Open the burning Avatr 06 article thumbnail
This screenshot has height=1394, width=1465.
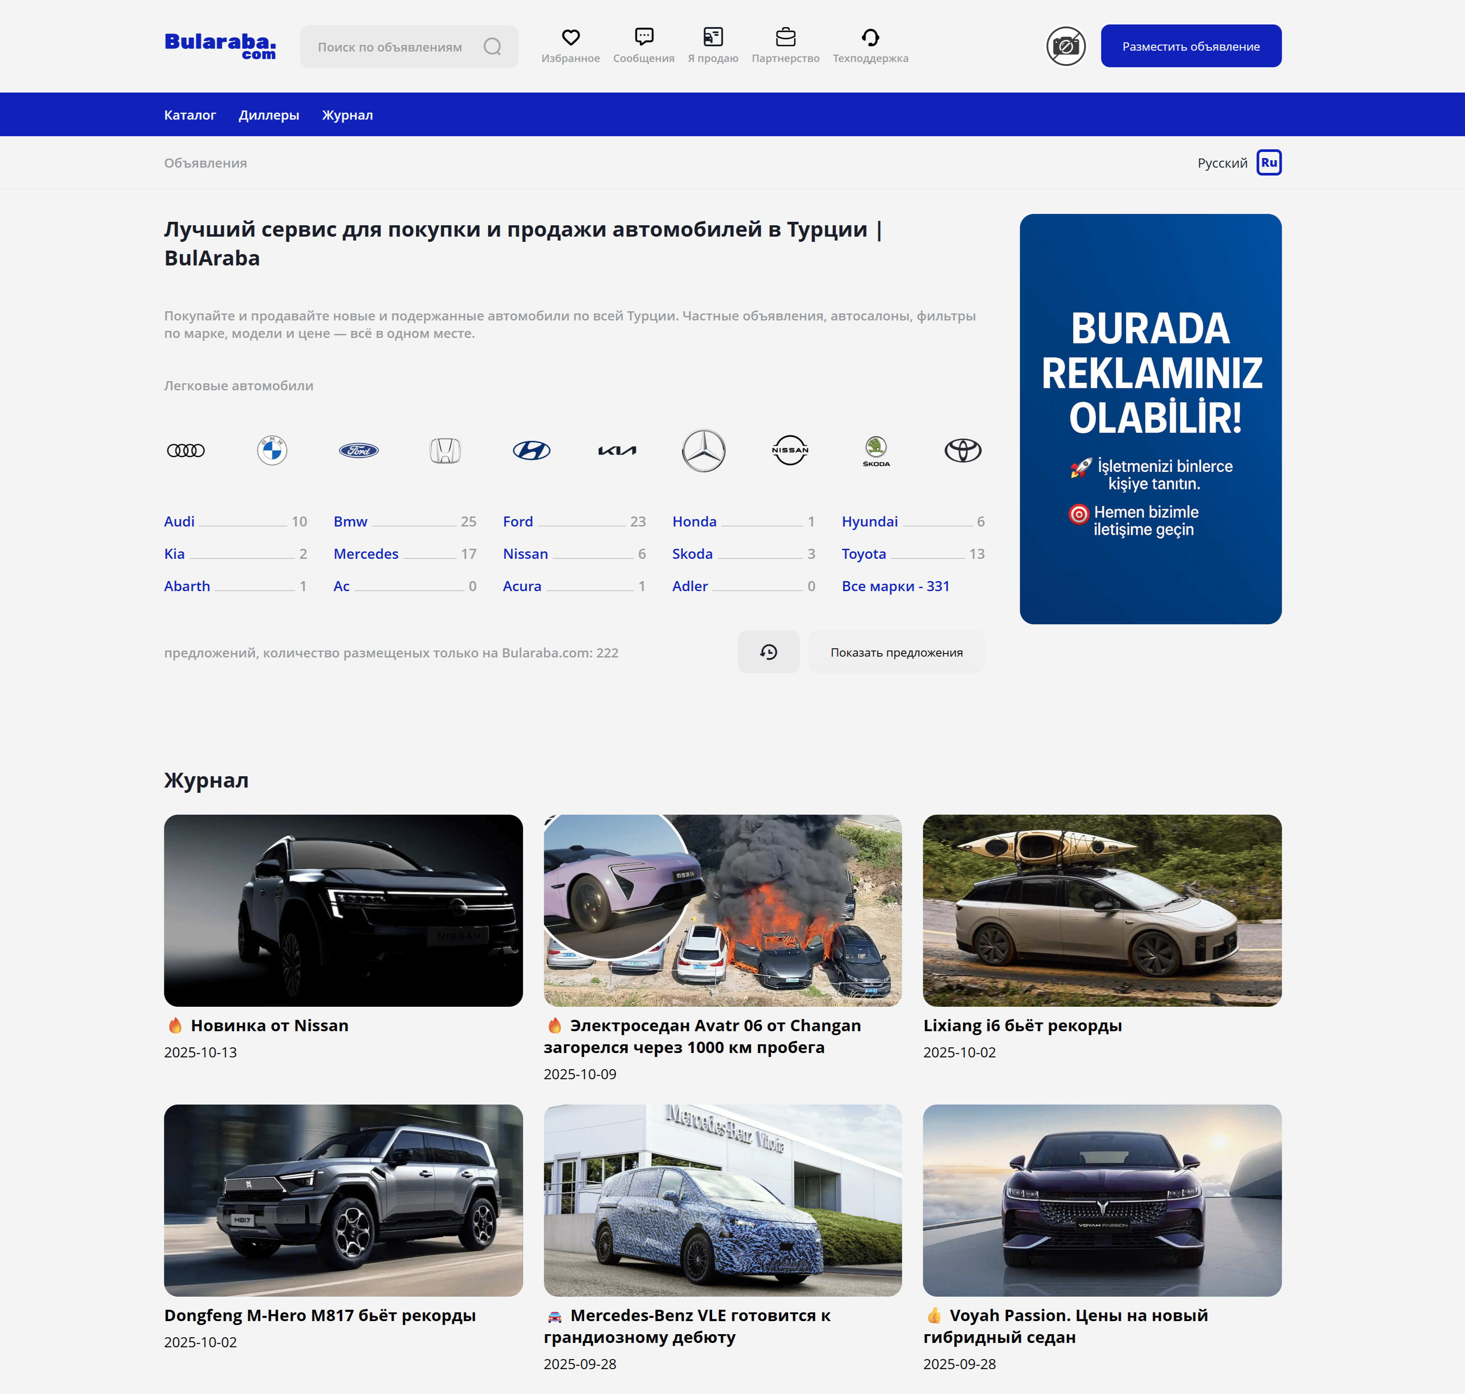tap(723, 910)
